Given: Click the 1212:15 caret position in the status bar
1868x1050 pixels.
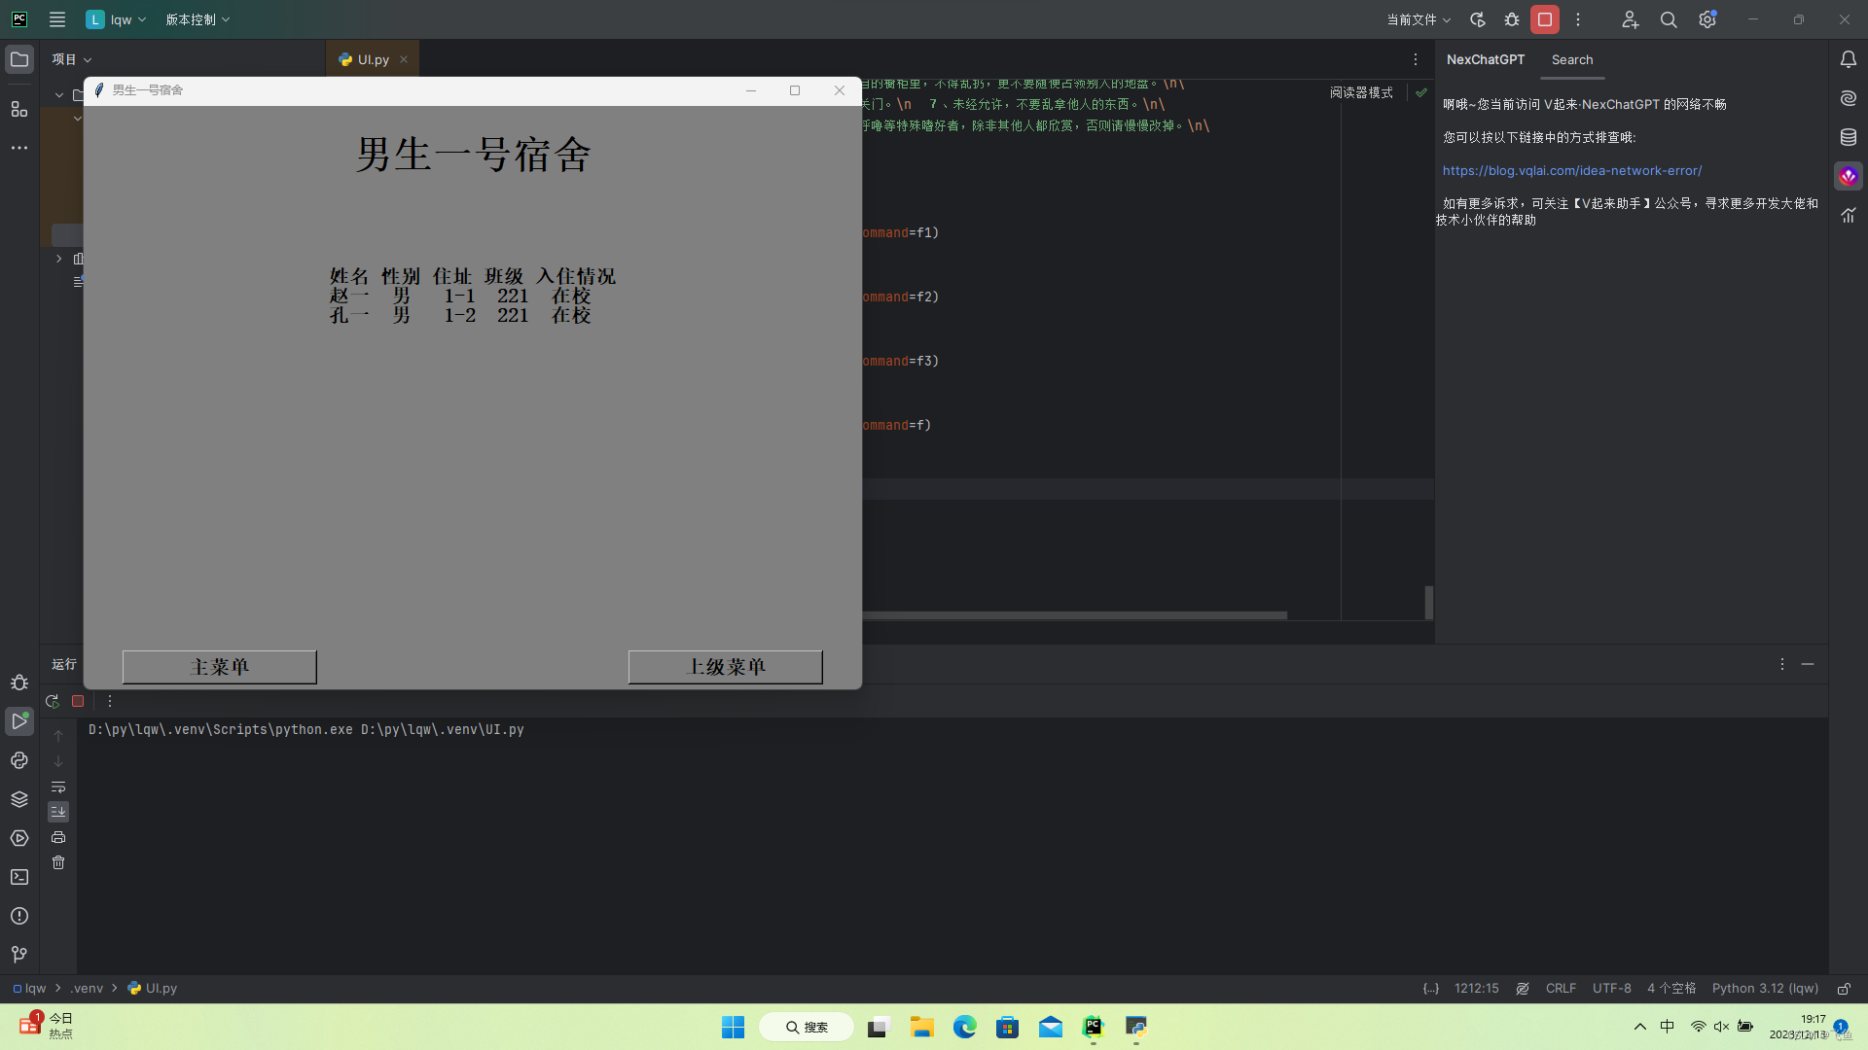Looking at the screenshot, I should 1476,988.
